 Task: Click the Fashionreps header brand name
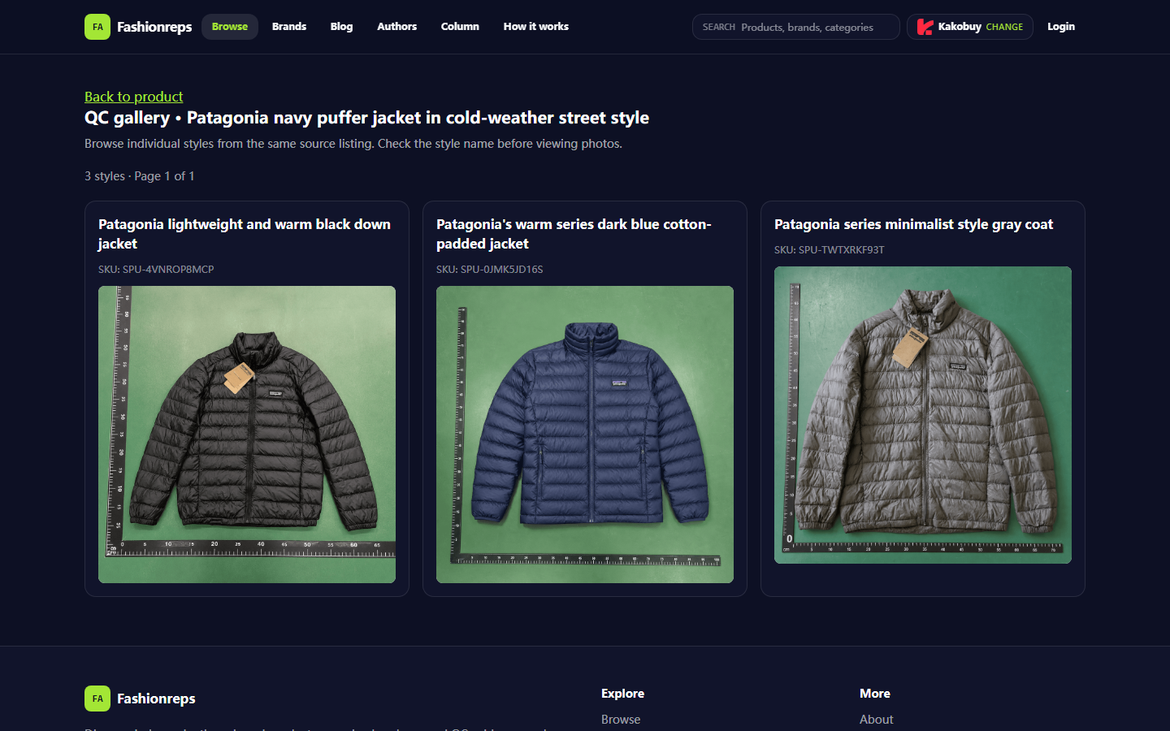point(154,27)
